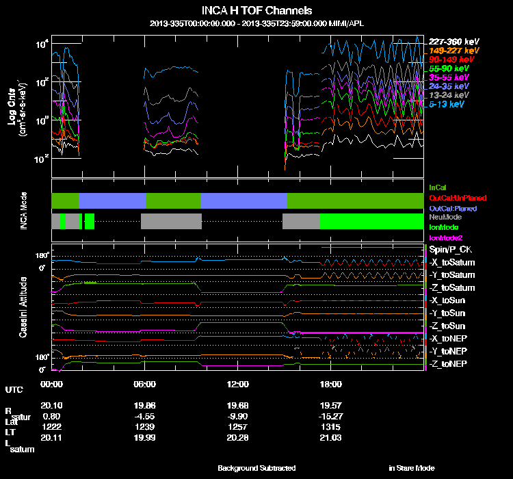Viewport: 513px width, 479px height.
Task: Click the 06:00 time axis tick label
Action: tap(145, 385)
